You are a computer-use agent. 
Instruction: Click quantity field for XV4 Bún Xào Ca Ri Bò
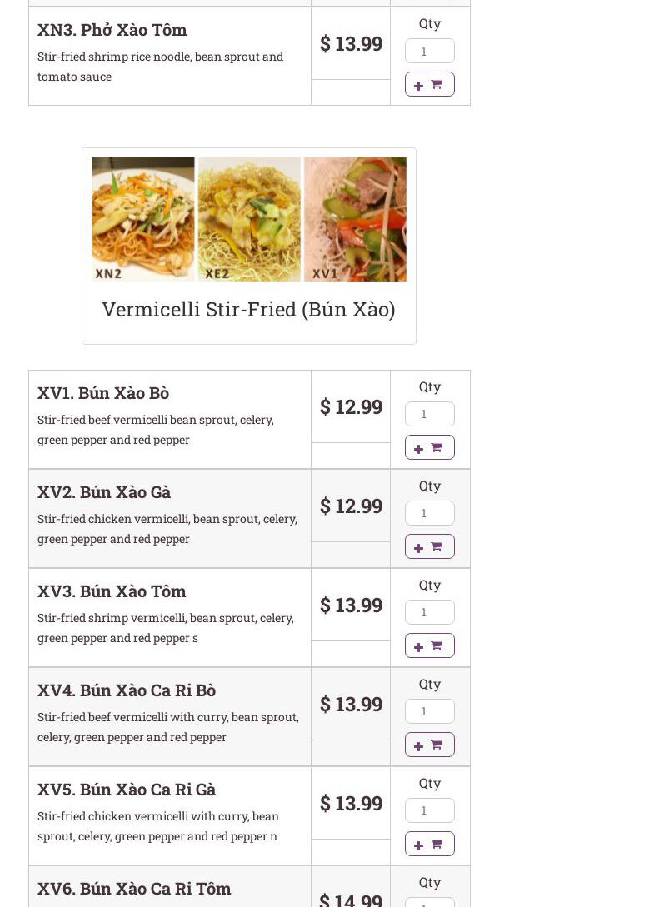tap(429, 711)
